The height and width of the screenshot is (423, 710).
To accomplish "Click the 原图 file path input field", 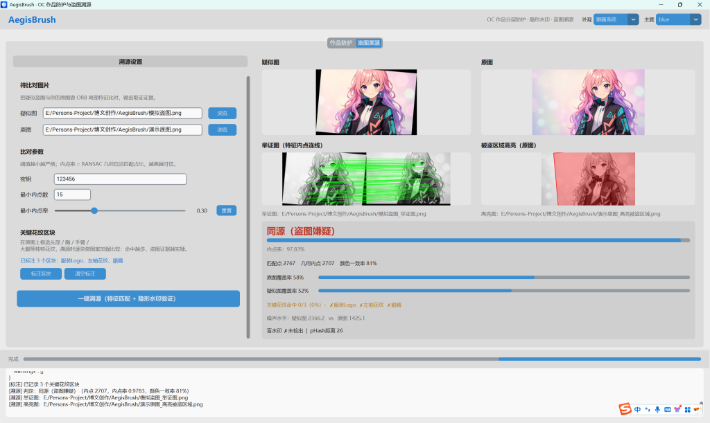I will pos(123,129).
